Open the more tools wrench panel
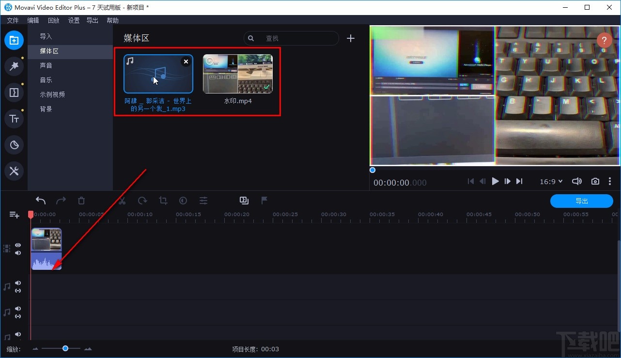Image resolution: width=621 pixels, height=358 pixels. tap(14, 171)
